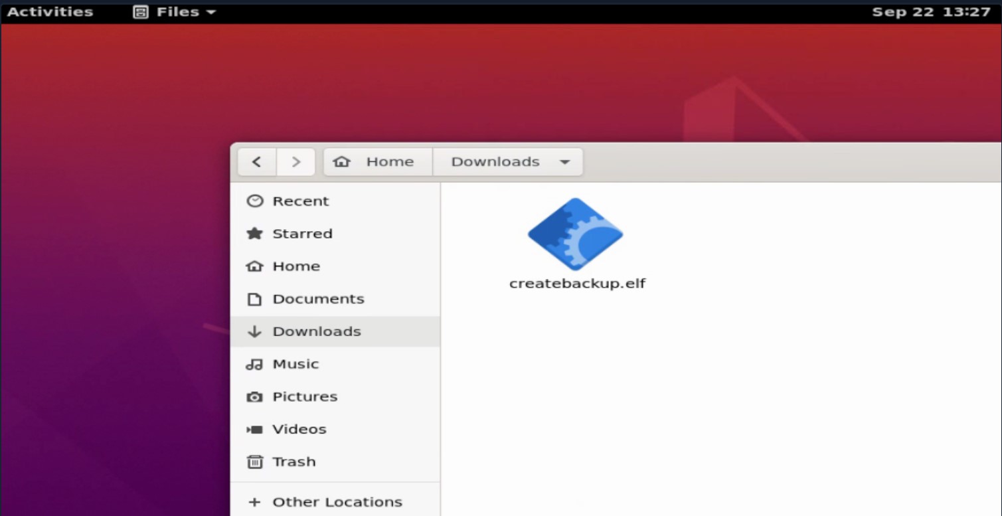
Task: Select Downloads in the sidebar
Action: pos(335,331)
